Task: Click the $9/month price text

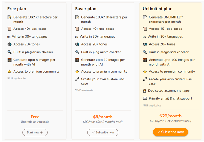Action: click(x=103, y=117)
